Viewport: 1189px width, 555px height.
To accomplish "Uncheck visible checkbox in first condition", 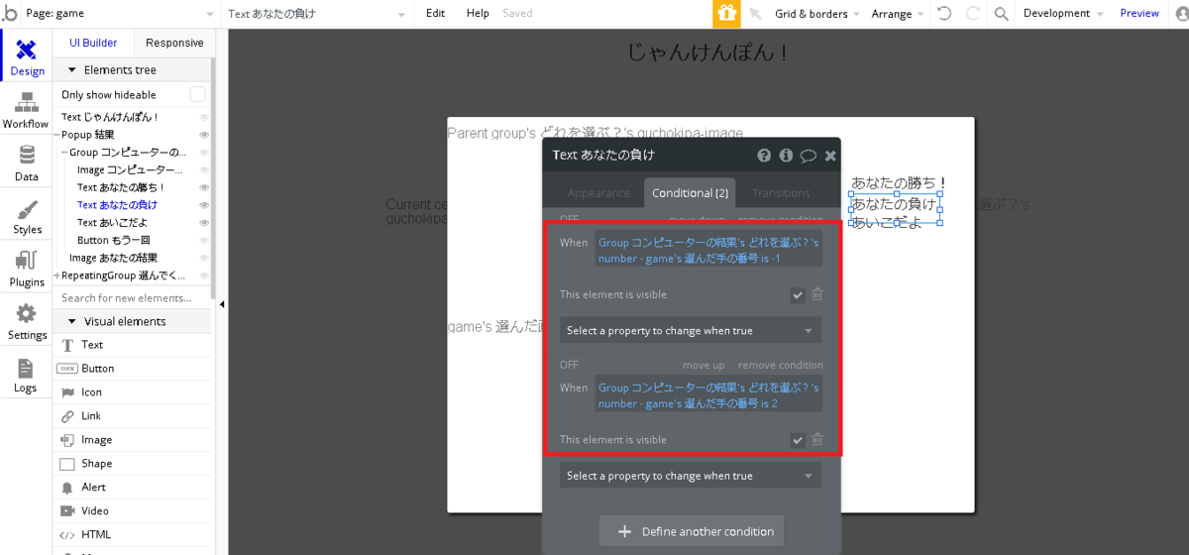I will click(x=798, y=294).
